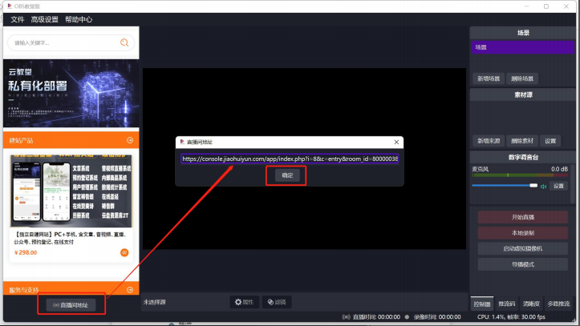
Task: Click 开始直播 to start streaming
Action: 522,218
